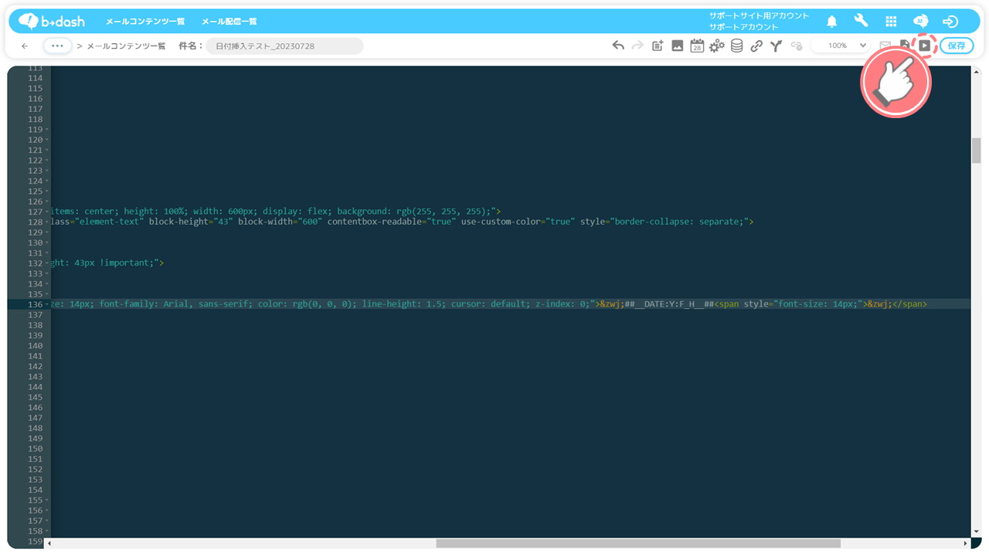Collapse code fold at line 127
The width and height of the screenshot is (989, 556).
coord(47,212)
